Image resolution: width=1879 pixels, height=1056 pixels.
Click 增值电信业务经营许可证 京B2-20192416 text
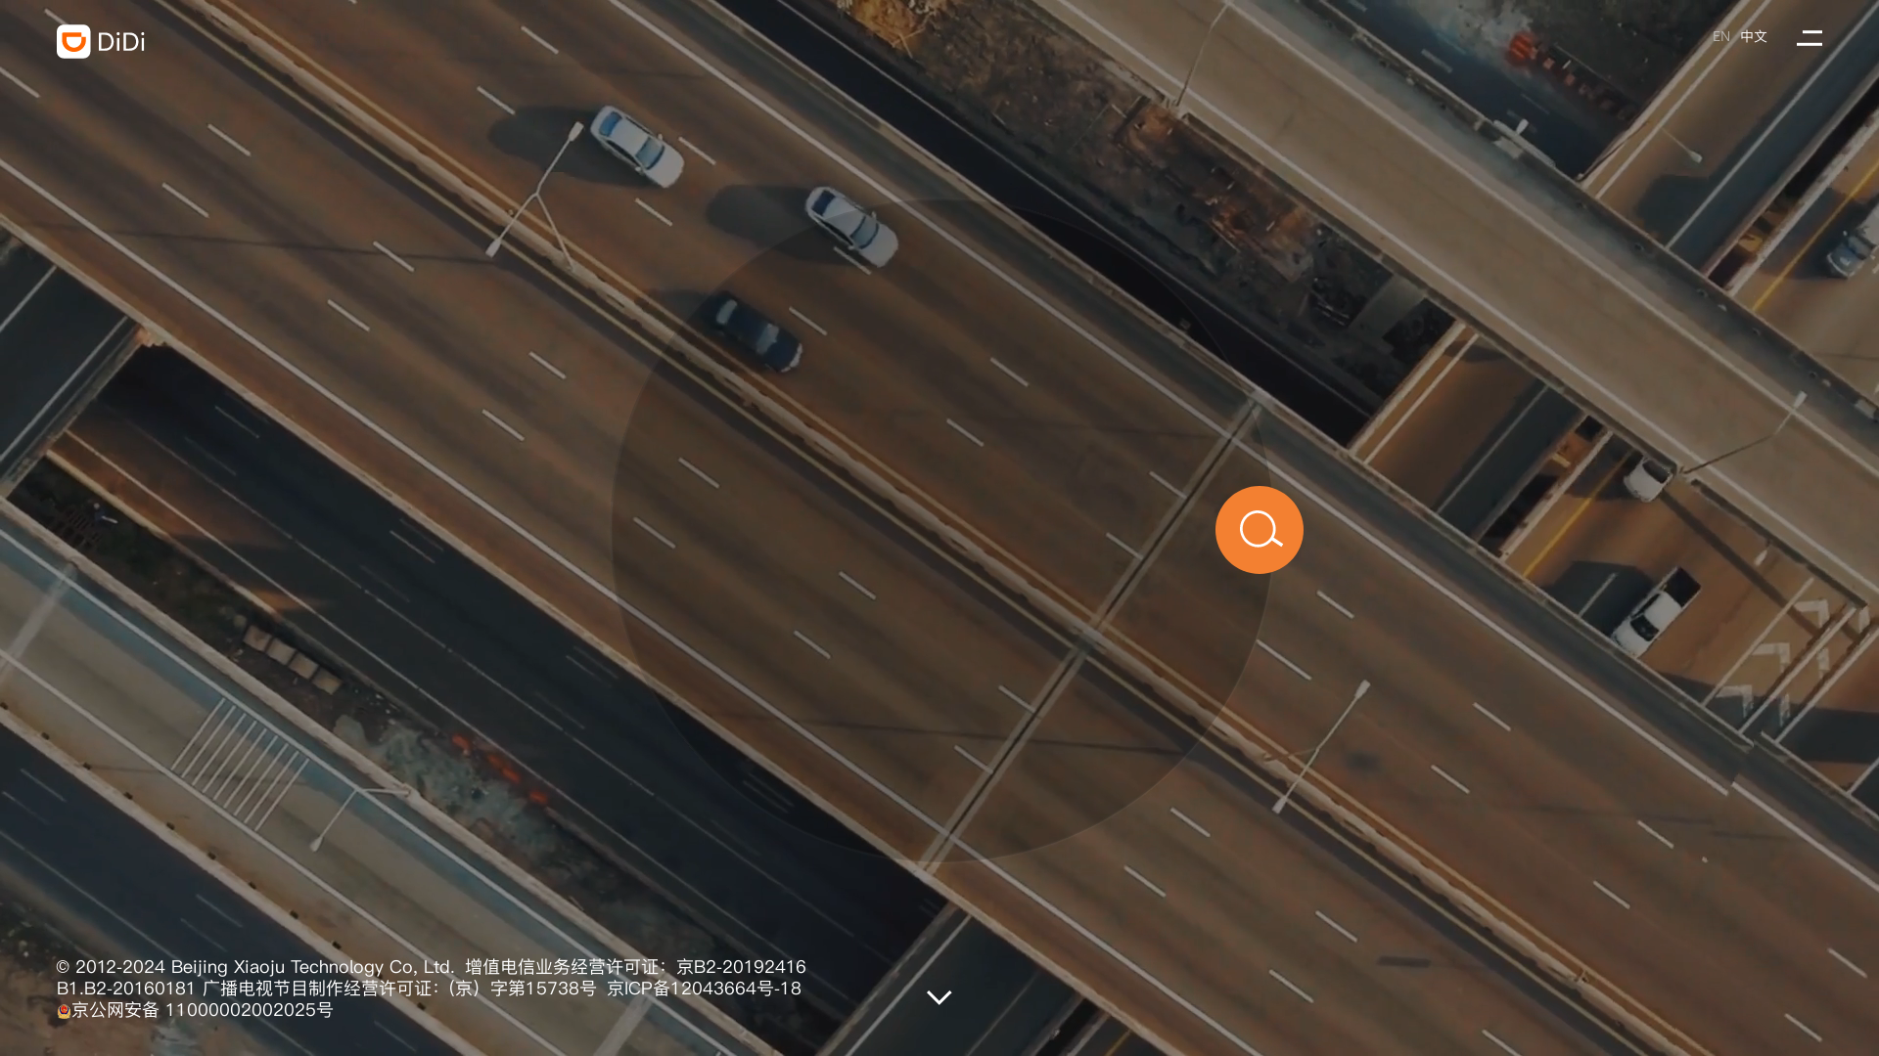tap(635, 967)
